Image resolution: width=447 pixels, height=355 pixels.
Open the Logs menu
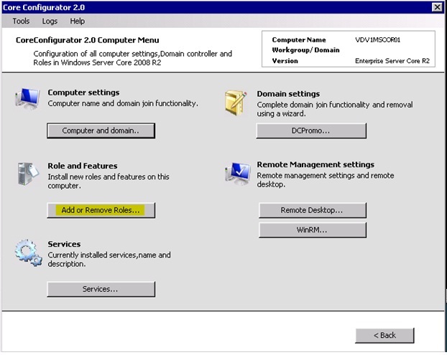click(49, 22)
